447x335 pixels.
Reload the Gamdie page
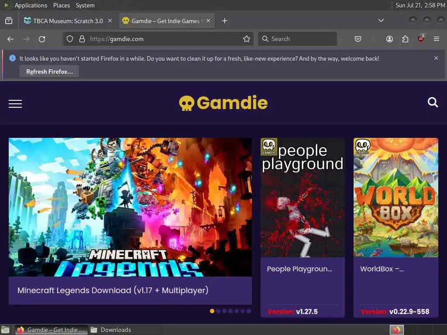coord(42,39)
